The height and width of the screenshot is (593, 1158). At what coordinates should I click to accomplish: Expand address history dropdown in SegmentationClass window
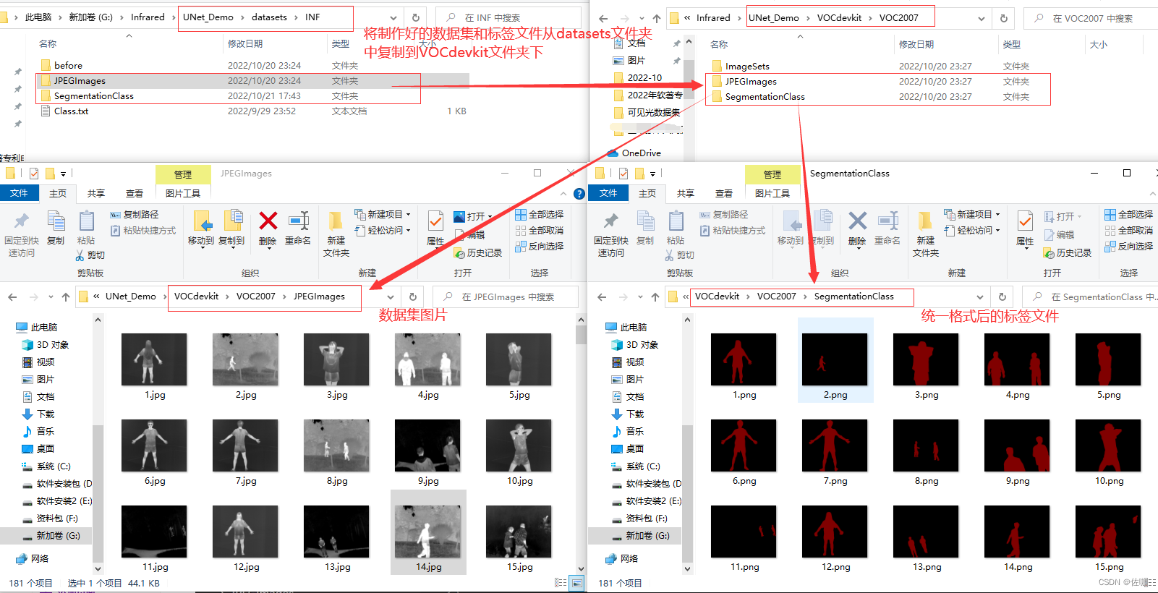(x=980, y=297)
